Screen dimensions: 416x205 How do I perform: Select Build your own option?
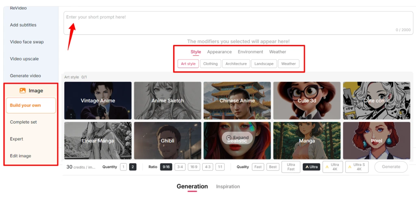[31, 105]
